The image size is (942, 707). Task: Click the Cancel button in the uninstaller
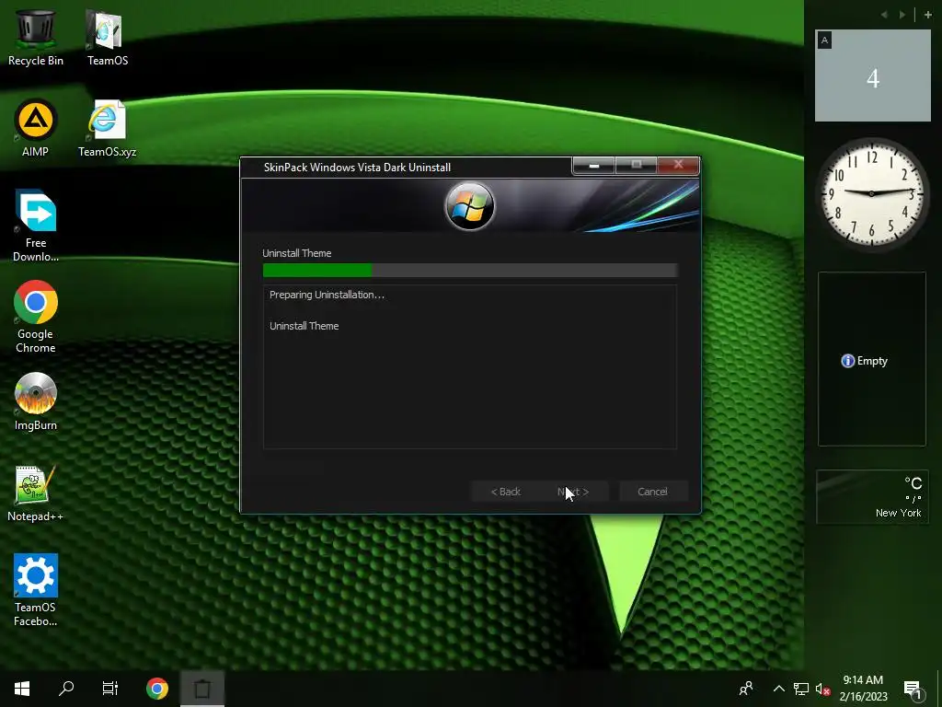tap(652, 492)
